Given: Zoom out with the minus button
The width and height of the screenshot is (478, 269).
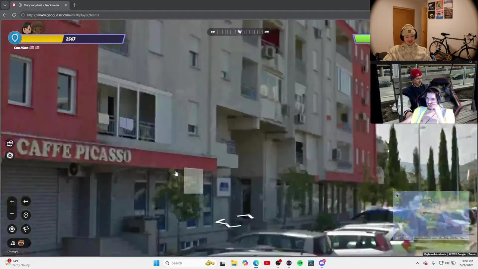Looking at the screenshot, I should point(12,214).
